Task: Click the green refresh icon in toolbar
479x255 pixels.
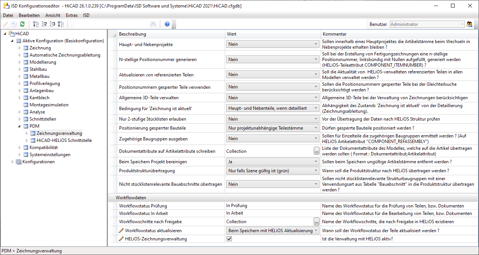Action: pos(22,24)
